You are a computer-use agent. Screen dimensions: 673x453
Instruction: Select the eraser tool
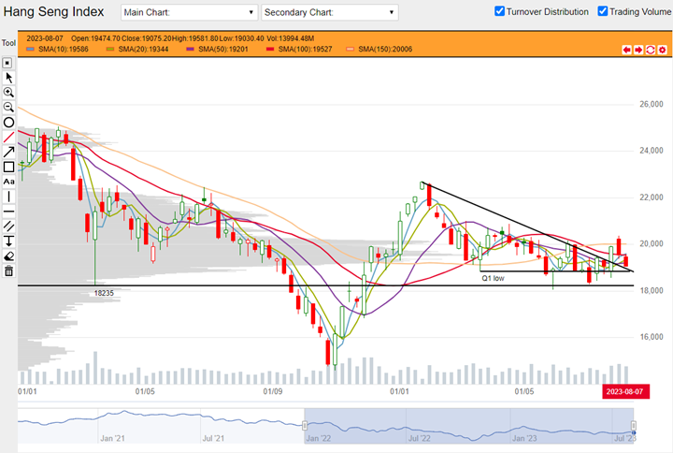8,256
